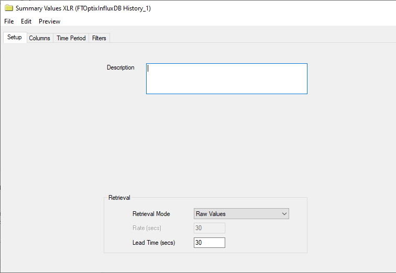
Task: Open the Raw Values retrieval mode combo box
Action: [241, 214]
